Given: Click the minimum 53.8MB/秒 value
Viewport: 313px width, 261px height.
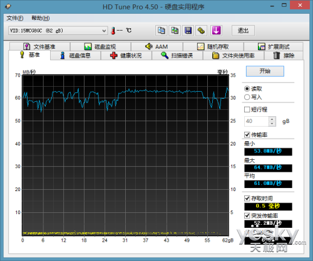Looking at the screenshot, I should [268, 152].
